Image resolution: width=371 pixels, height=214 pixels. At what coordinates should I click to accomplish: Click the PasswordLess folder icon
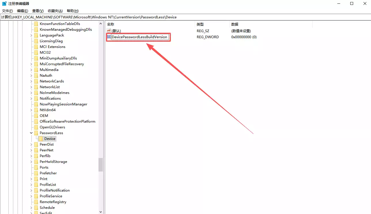tap(36, 133)
